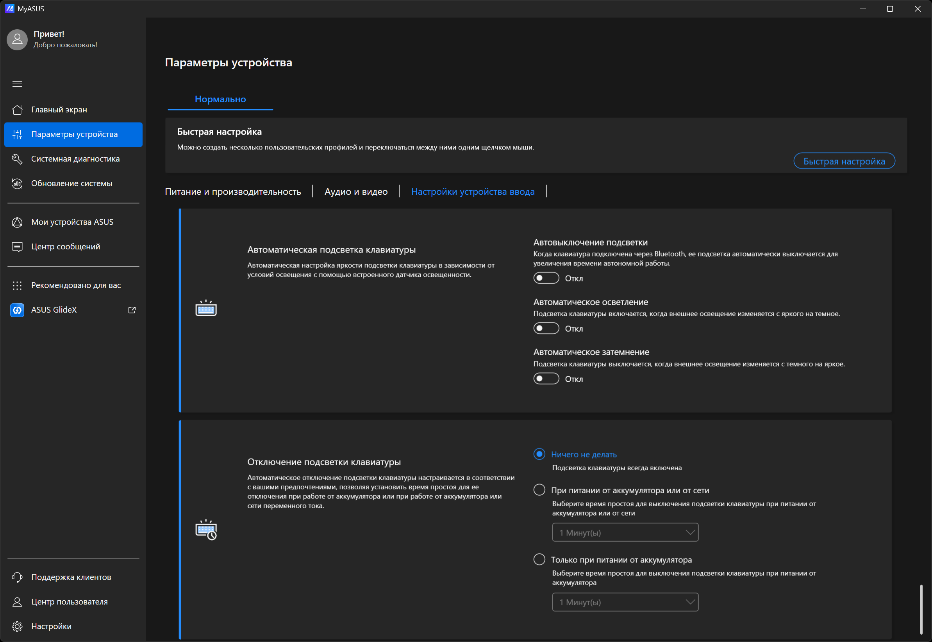Screen dimensions: 932x642
Task: Click the update icon for Обновление системы
Action: point(17,183)
